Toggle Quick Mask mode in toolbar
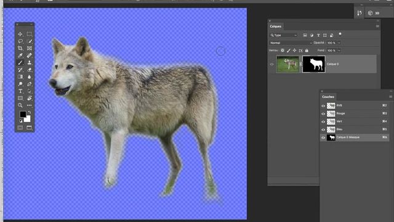 coord(20,128)
